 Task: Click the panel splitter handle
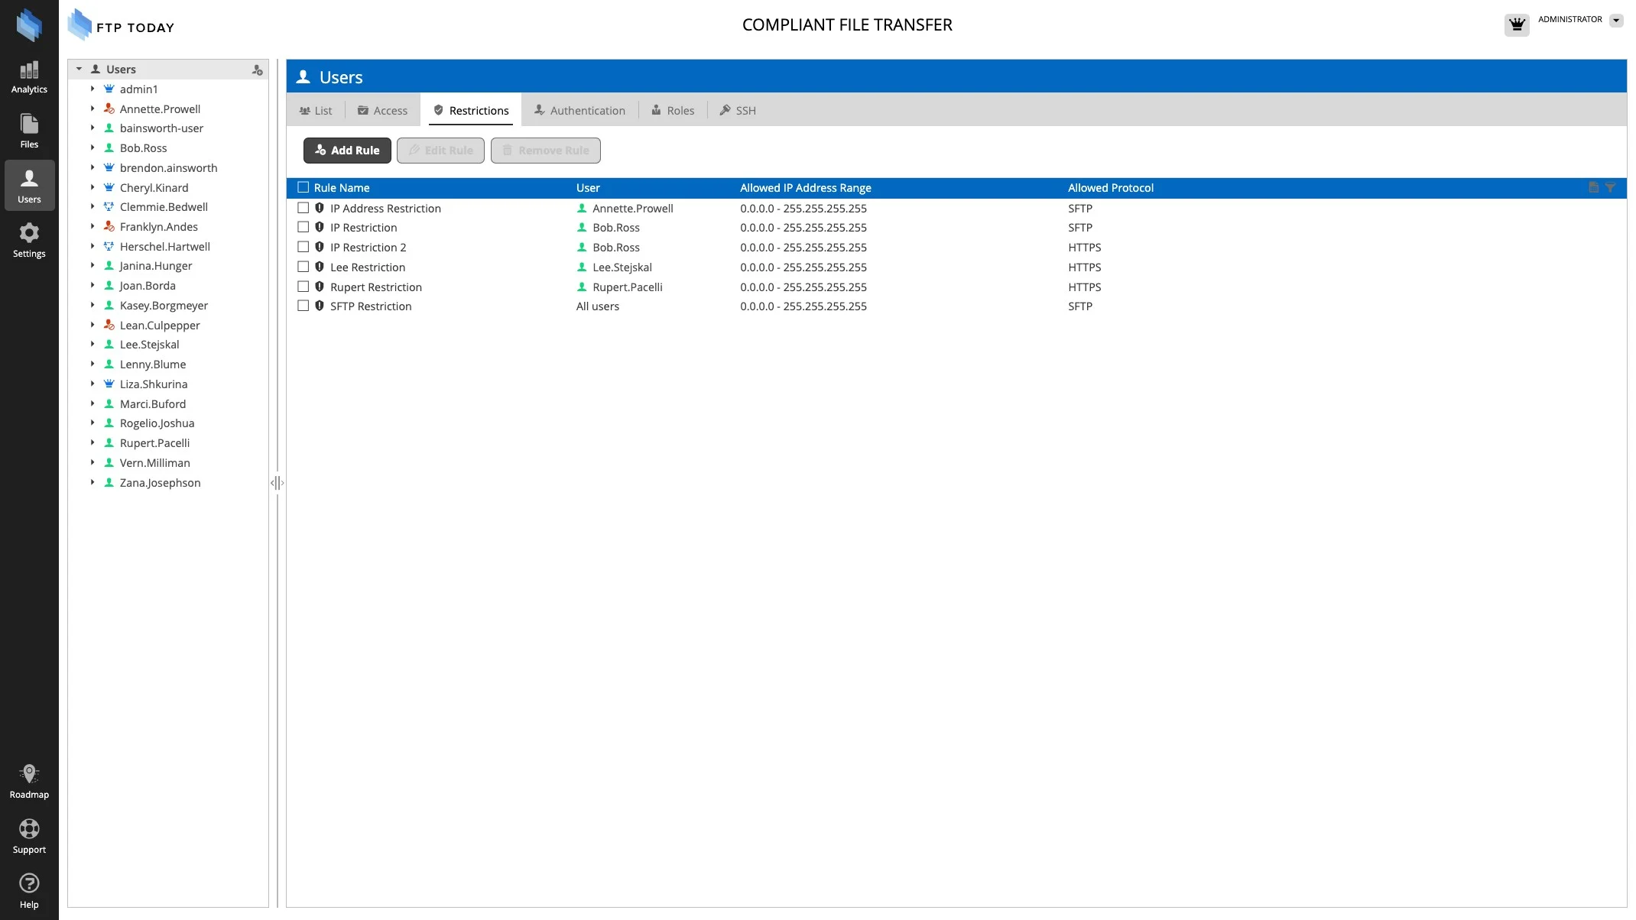pyautogui.click(x=278, y=483)
